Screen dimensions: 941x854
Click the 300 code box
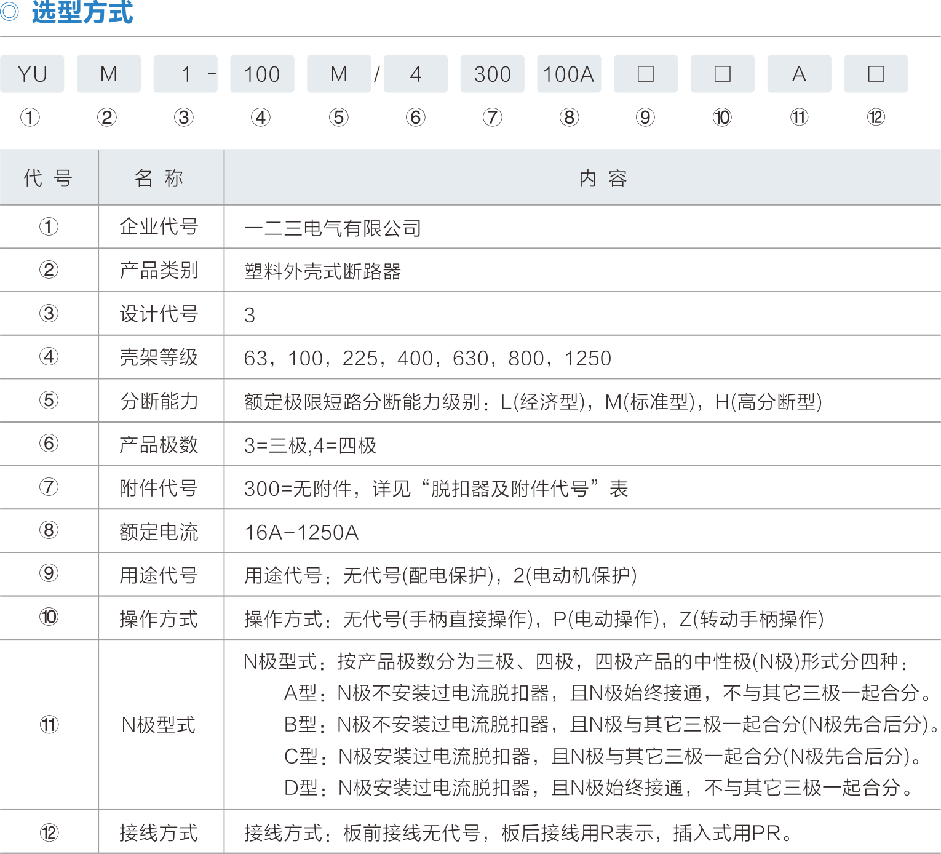492,74
